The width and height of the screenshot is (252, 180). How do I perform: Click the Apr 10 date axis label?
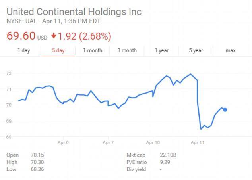(153, 142)
